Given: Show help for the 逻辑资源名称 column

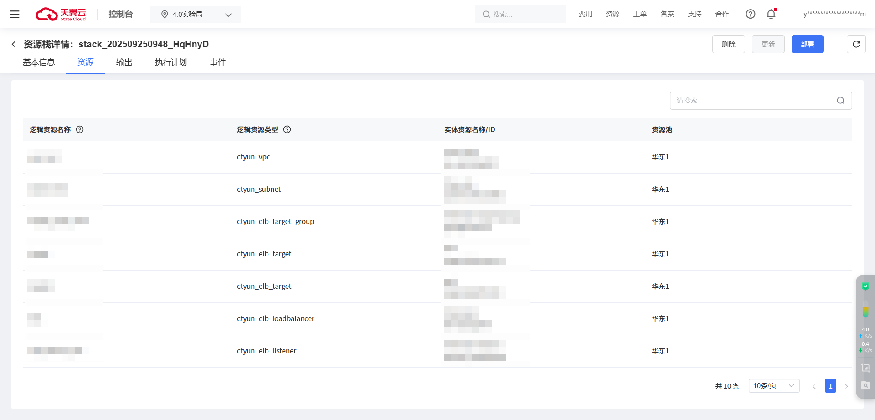Looking at the screenshot, I should 80,129.
